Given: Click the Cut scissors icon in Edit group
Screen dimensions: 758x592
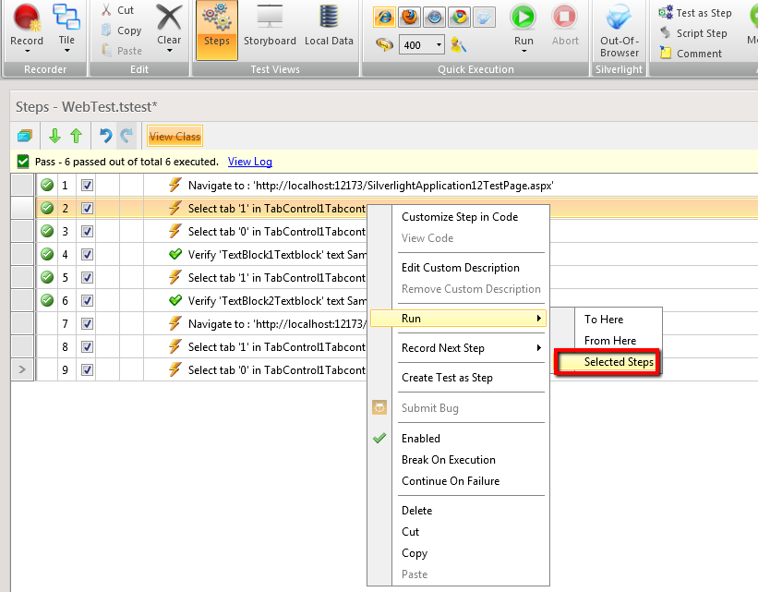Looking at the screenshot, I should pyautogui.click(x=106, y=9).
